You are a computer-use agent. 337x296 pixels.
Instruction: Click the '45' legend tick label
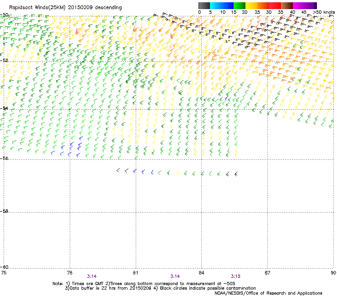click(304, 12)
